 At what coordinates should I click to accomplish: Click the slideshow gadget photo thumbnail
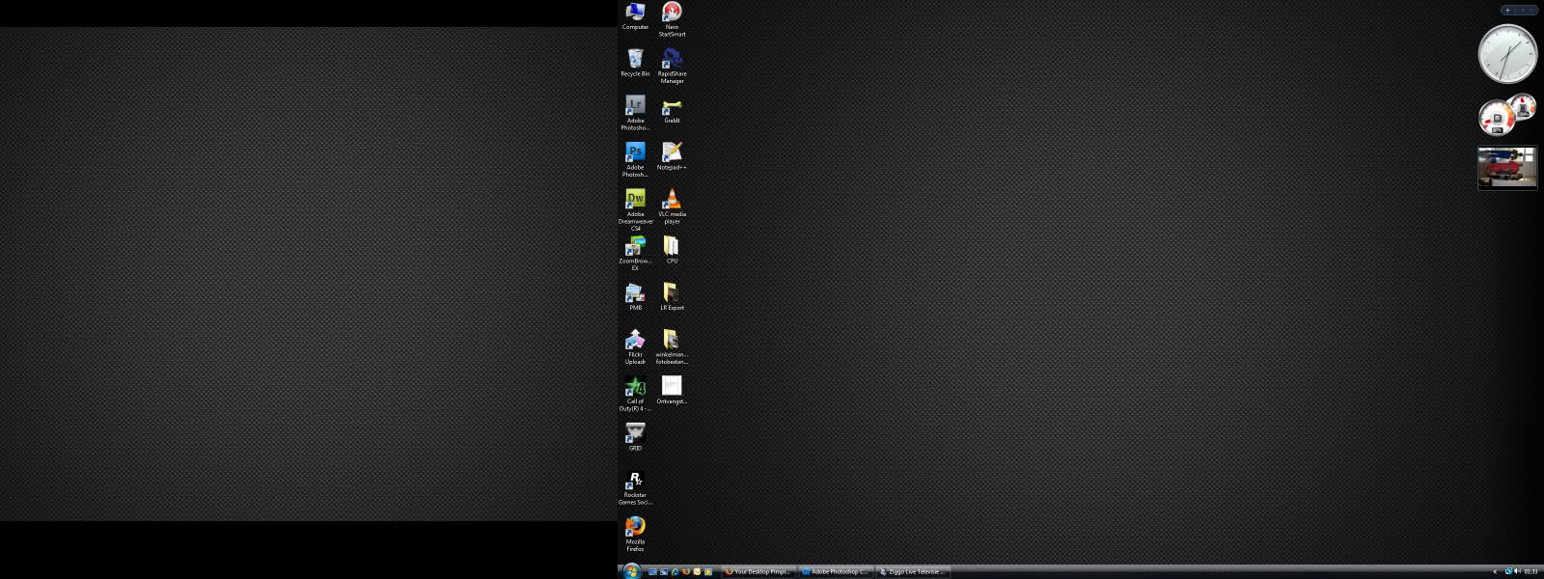pyautogui.click(x=1507, y=168)
